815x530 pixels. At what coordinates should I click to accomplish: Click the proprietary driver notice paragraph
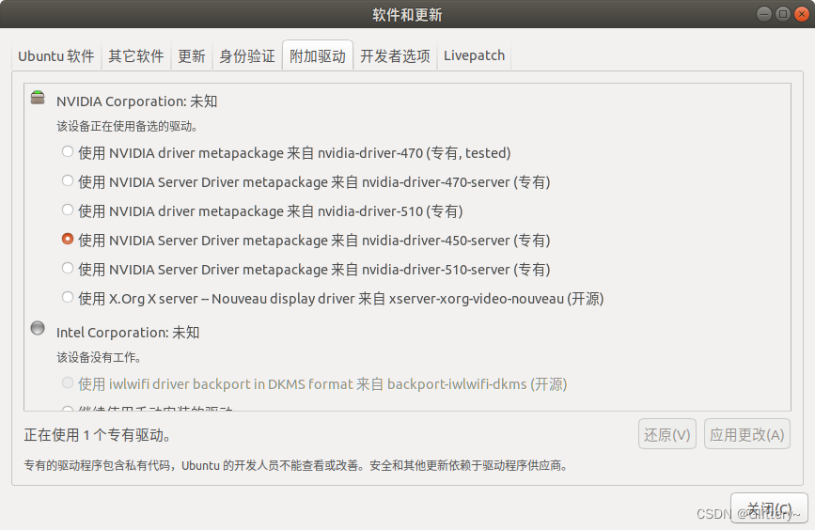tap(295, 465)
